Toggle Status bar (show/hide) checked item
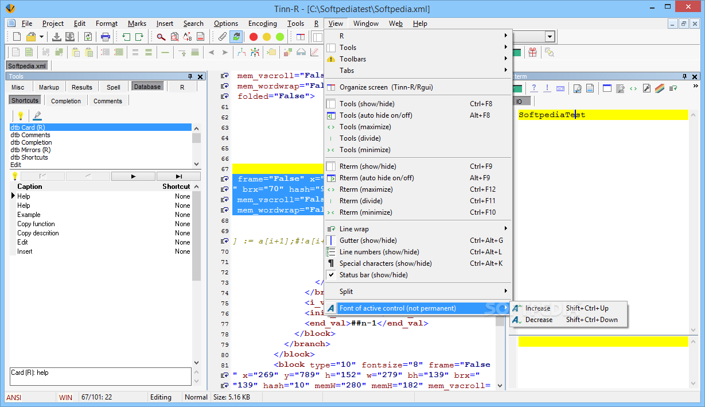This screenshot has height=407, width=705. (418, 275)
